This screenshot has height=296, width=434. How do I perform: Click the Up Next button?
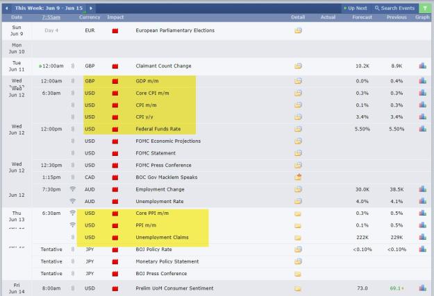pos(356,8)
